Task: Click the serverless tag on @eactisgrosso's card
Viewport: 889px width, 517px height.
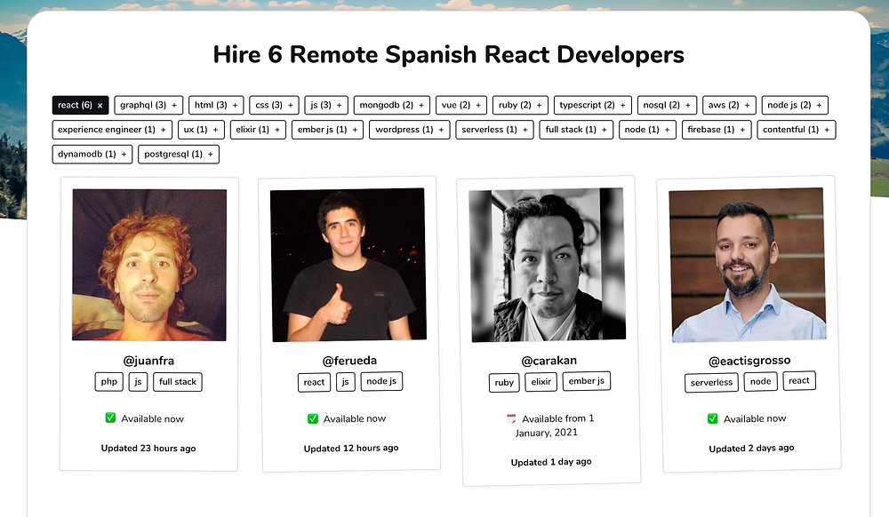Action: click(711, 382)
